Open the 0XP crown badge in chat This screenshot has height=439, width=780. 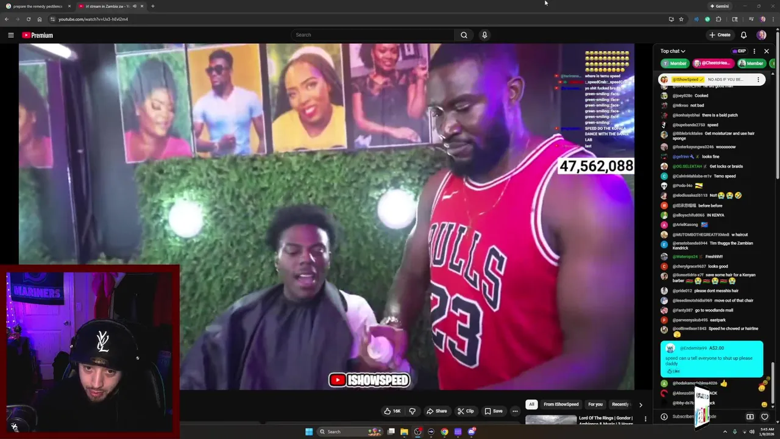tap(739, 51)
